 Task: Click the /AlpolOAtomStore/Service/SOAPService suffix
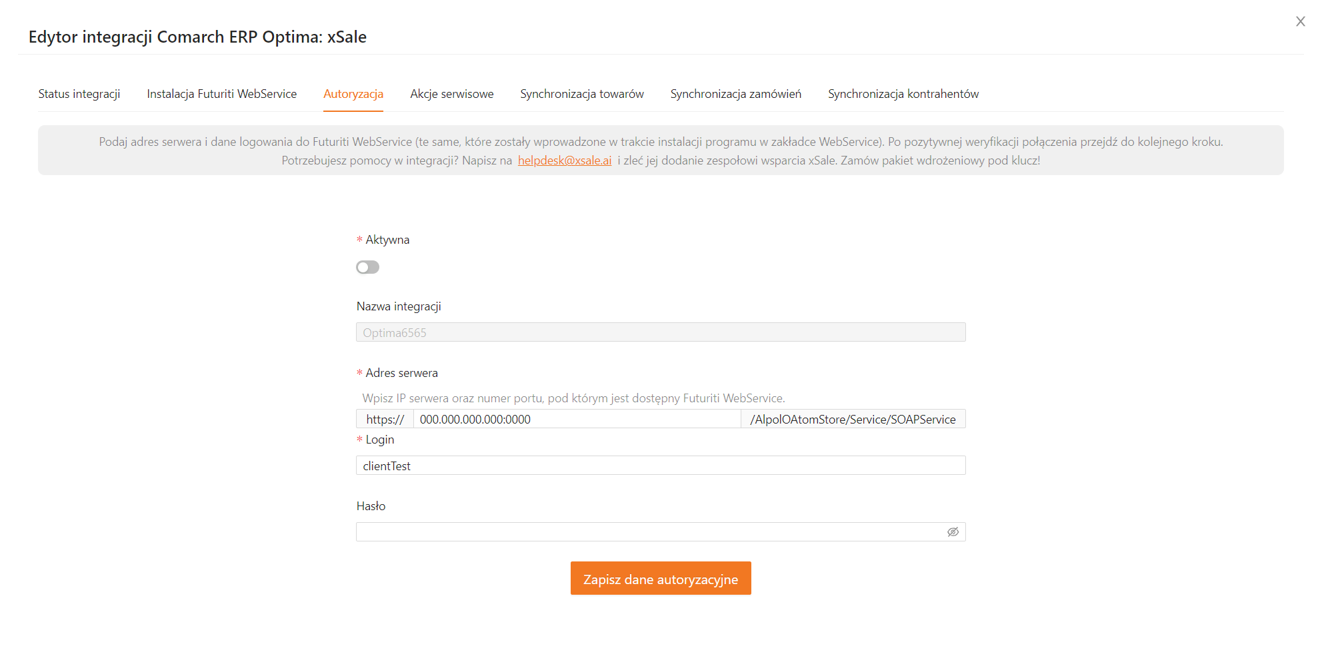tap(852, 419)
